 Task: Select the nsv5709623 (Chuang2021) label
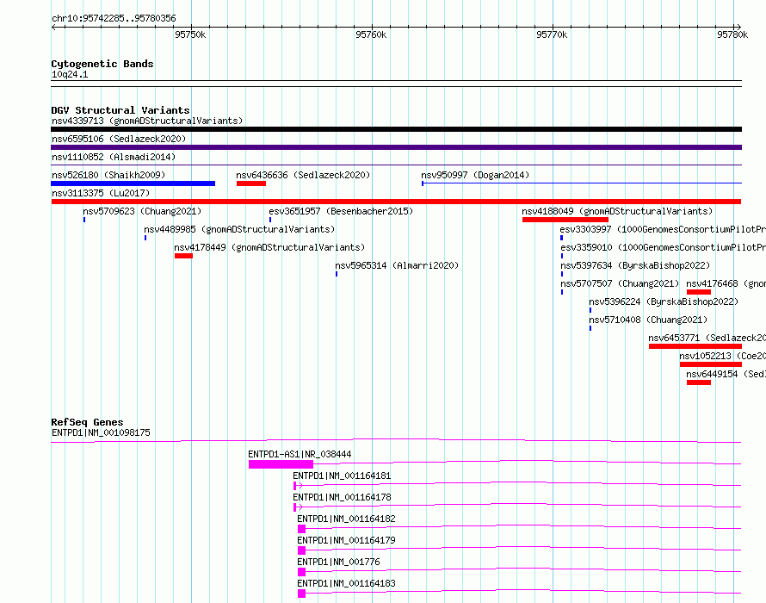click(142, 211)
